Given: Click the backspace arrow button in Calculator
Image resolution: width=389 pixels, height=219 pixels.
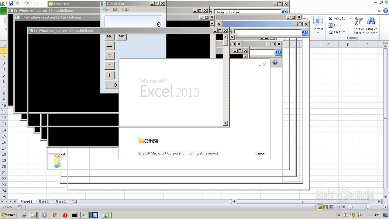Looking at the screenshot, I should pos(109,46).
